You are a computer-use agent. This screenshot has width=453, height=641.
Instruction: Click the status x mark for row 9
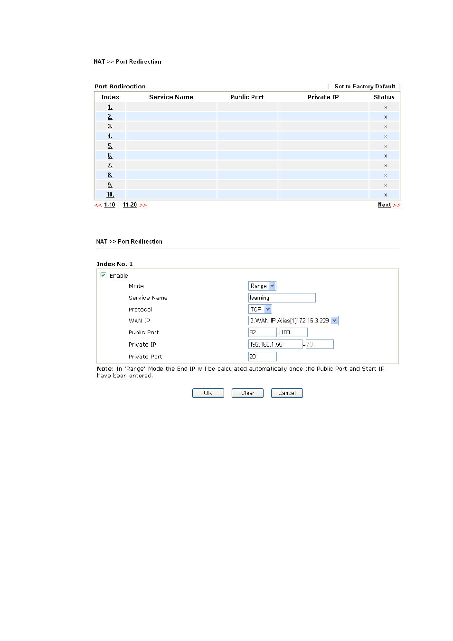[385, 185]
